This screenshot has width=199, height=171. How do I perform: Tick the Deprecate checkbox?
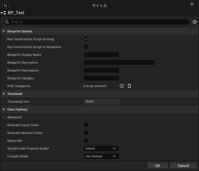[86, 141]
